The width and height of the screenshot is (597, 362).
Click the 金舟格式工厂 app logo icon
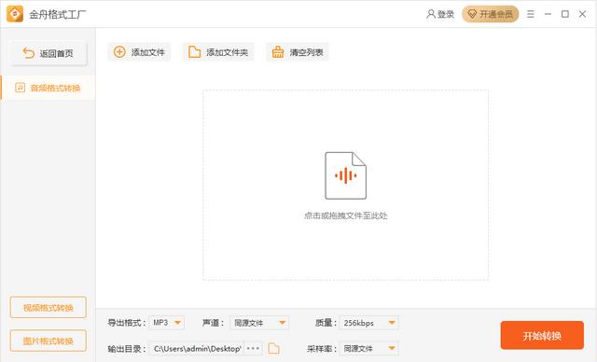pyautogui.click(x=15, y=14)
